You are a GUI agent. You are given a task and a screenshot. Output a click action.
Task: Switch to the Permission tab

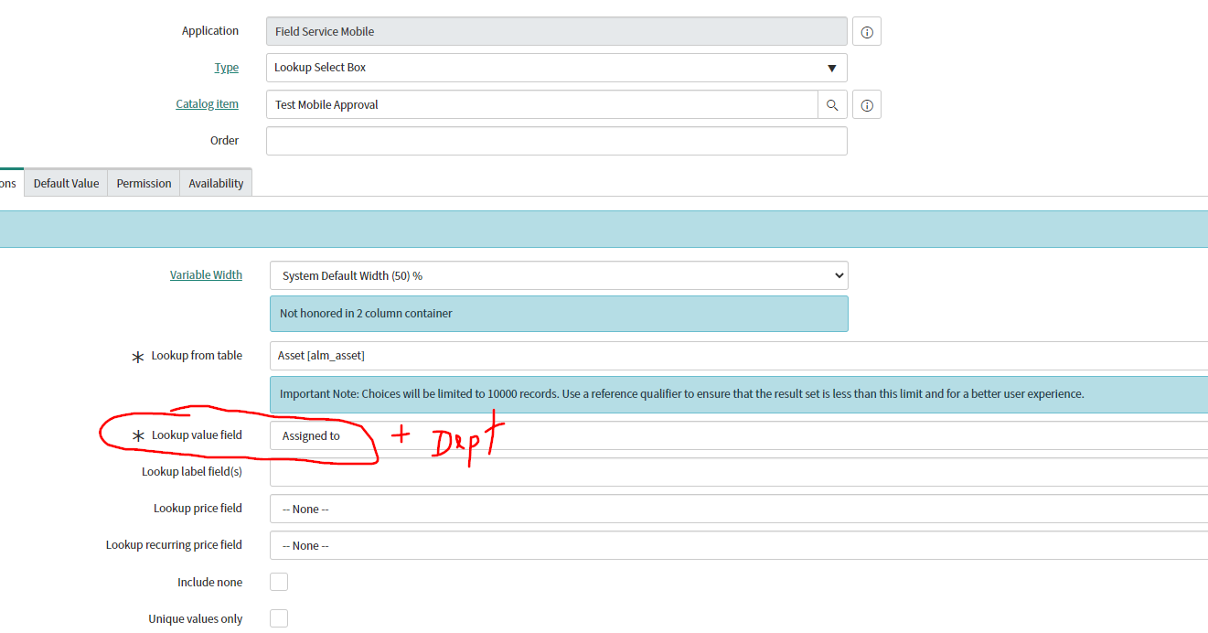[x=143, y=182]
